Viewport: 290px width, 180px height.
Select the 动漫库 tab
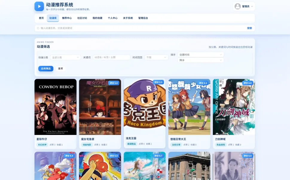[x=53, y=18]
